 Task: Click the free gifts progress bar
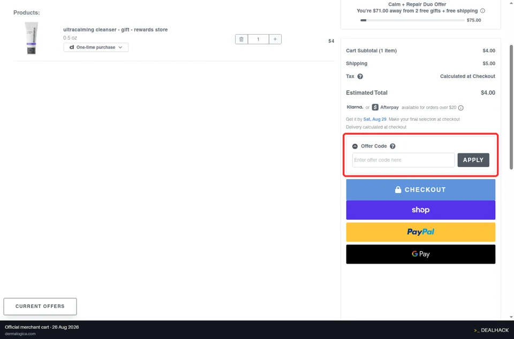click(412, 20)
